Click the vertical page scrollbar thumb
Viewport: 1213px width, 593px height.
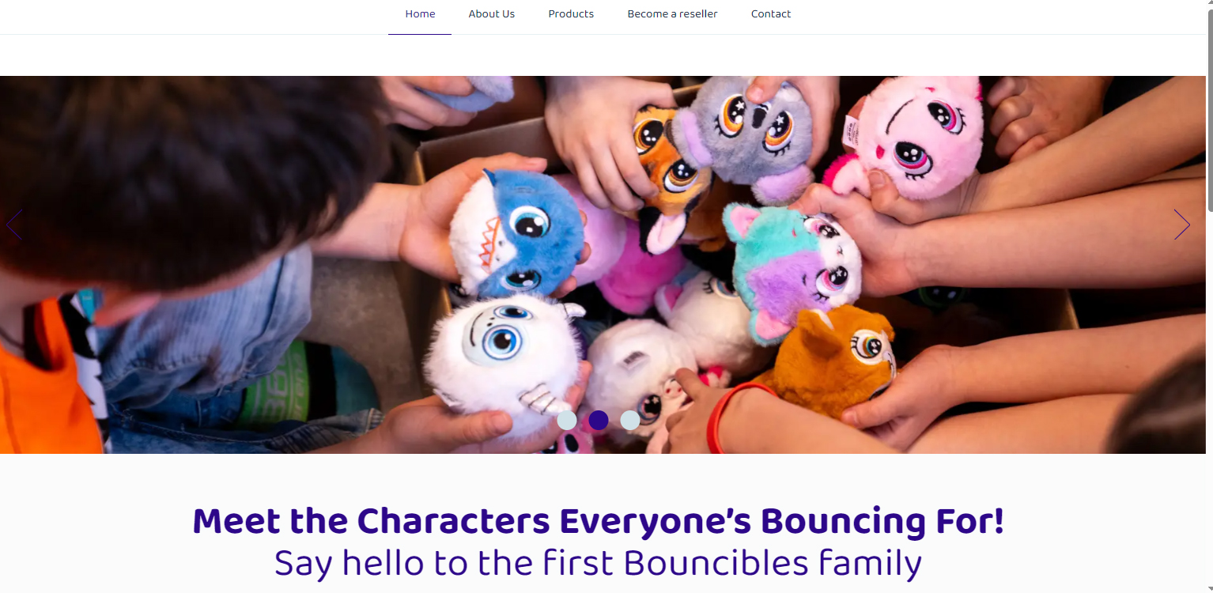pyautogui.click(x=1209, y=106)
